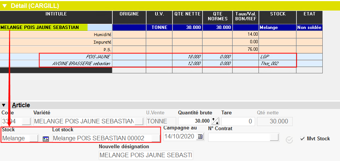Viewport: 340px width, 161px height.
Task: Click the calendar icon beside Campagne au date
Action: click(x=200, y=137)
